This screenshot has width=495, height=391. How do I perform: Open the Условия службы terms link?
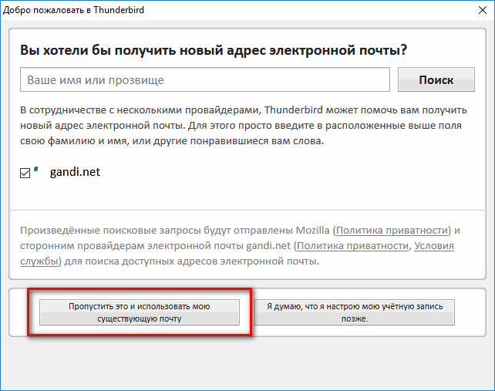tap(434, 246)
